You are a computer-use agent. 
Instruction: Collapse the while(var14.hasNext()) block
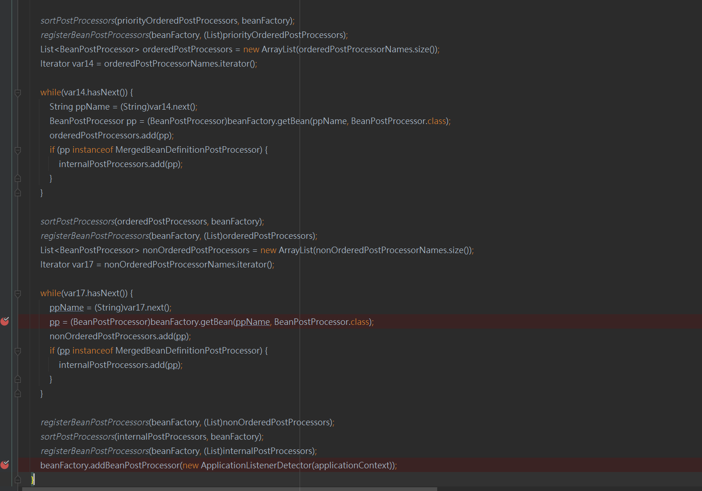[x=18, y=93]
